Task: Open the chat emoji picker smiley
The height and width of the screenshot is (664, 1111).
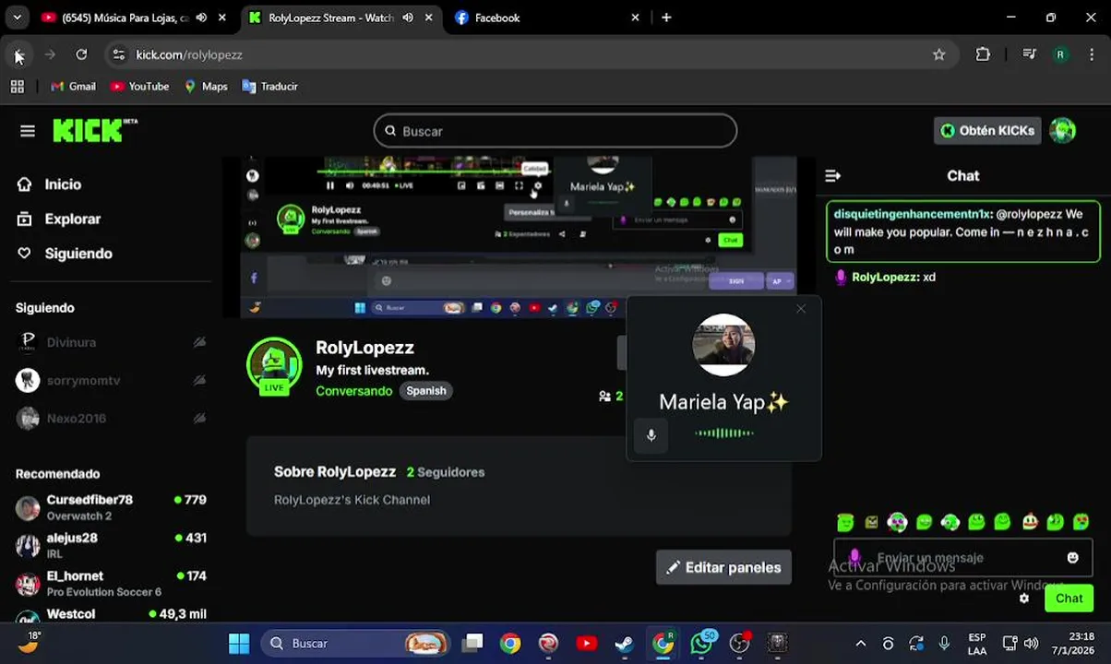Action: point(1072,558)
